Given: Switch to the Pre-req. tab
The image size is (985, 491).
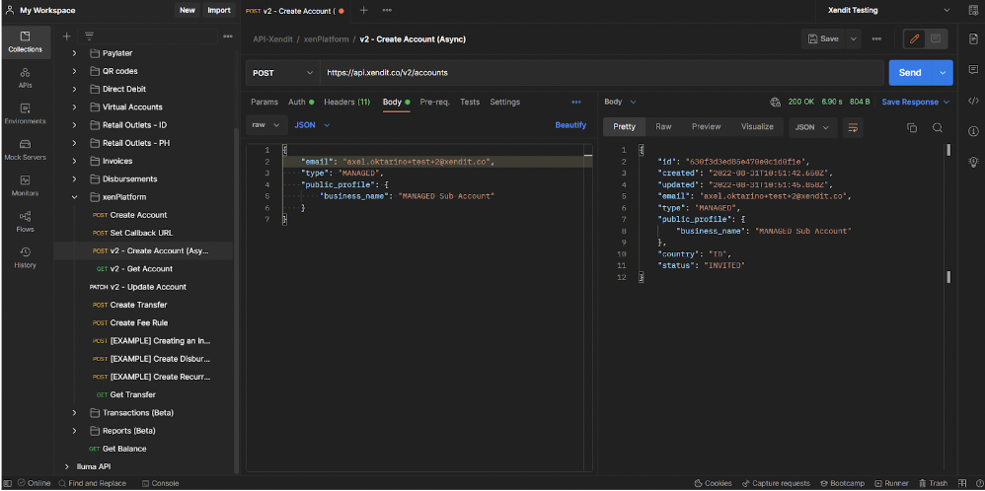Looking at the screenshot, I should [x=434, y=102].
